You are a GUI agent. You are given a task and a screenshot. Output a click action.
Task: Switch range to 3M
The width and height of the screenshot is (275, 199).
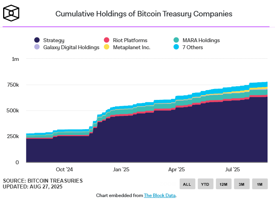coord(242,184)
